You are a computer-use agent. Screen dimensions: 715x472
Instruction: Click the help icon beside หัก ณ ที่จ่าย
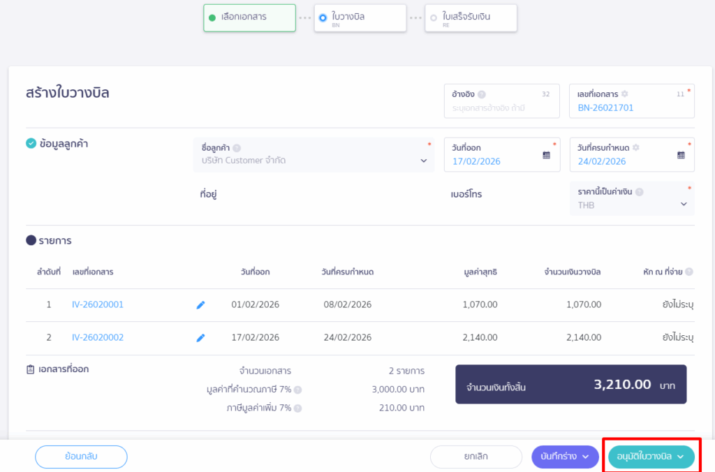(x=689, y=272)
